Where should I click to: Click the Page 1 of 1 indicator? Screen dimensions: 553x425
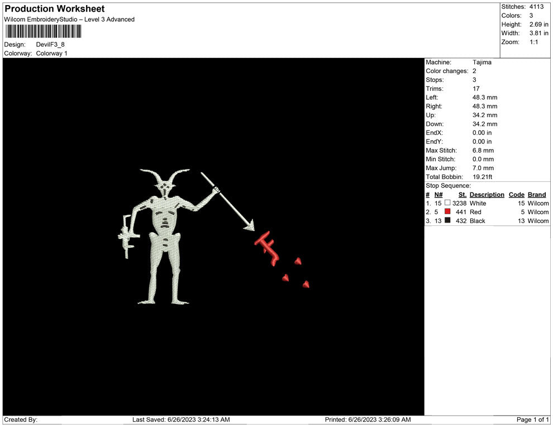(x=532, y=419)
